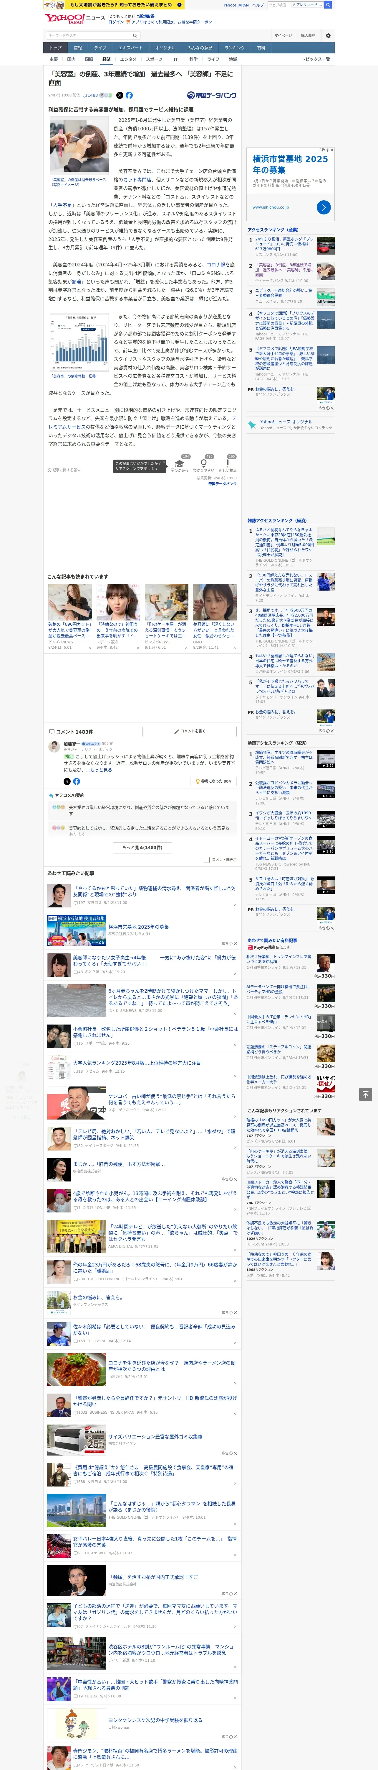378x1770 pixels.
Task: React with わかりやすい lightbulb icon
Action: pyautogui.click(x=203, y=463)
